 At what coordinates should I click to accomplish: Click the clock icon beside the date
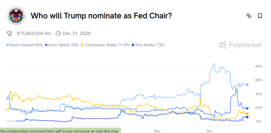[x=58, y=33]
